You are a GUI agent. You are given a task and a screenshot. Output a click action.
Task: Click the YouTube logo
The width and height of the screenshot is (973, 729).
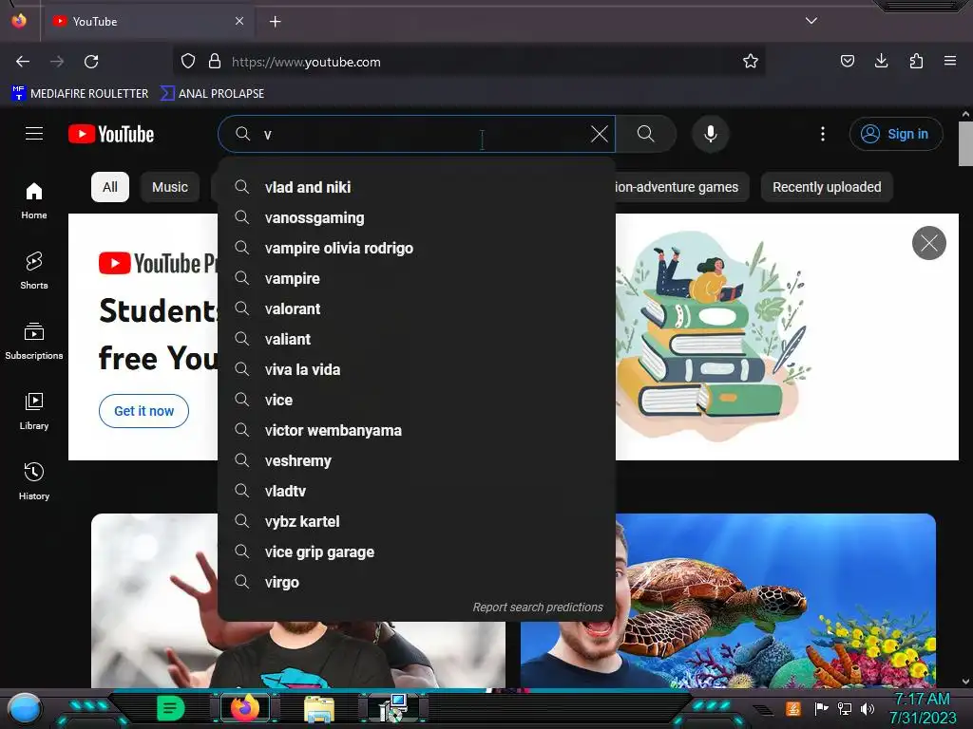[x=111, y=134]
